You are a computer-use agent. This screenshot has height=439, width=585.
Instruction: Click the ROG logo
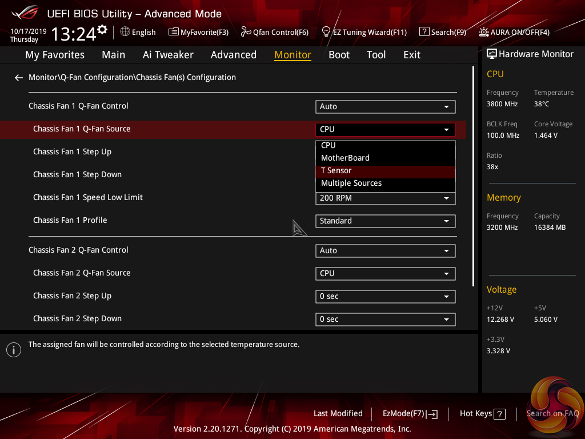coord(25,13)
